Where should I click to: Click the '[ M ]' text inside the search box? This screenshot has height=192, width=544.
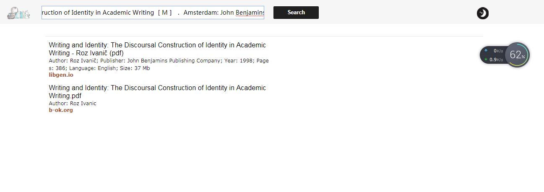point(165,13)
